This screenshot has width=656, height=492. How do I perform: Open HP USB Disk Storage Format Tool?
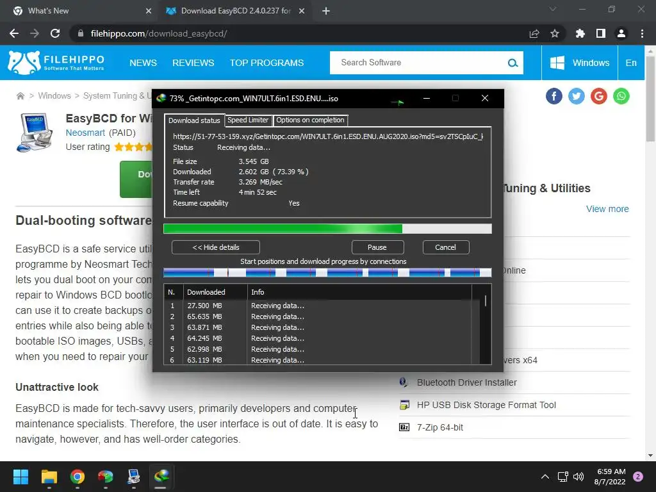(487, 405)
